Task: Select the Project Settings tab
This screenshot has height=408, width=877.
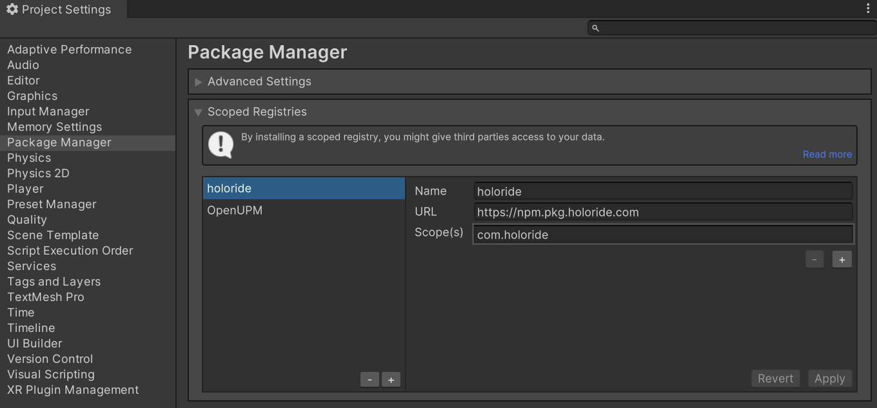Action: (59, 10)
